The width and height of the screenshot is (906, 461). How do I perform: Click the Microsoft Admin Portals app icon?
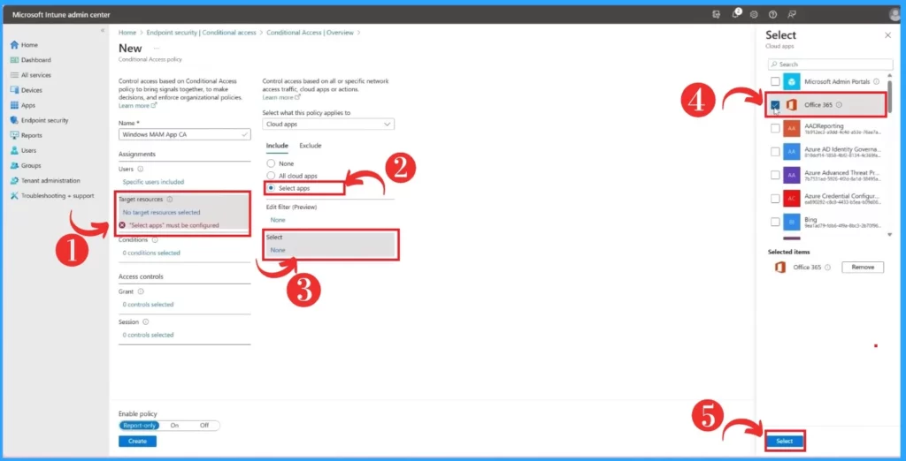click(x=791, y=82)
